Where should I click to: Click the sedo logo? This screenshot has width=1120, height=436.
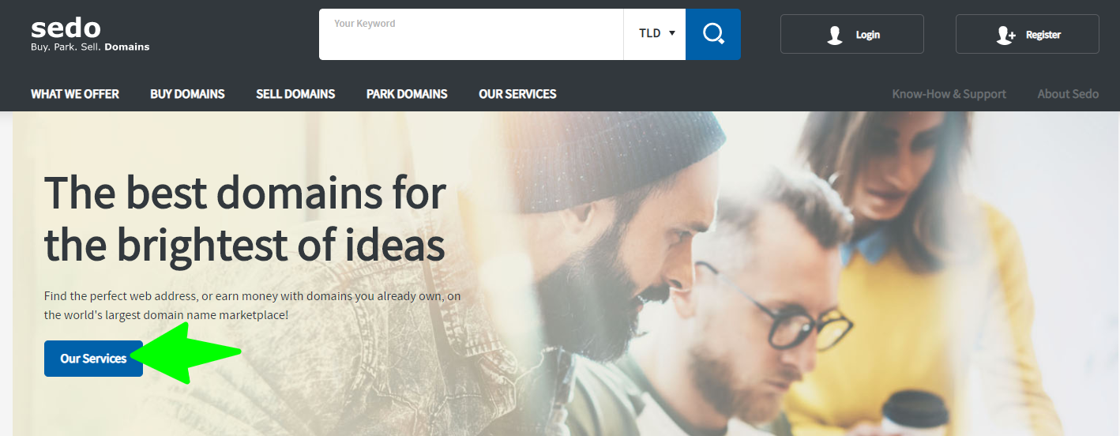pos(66,28)
